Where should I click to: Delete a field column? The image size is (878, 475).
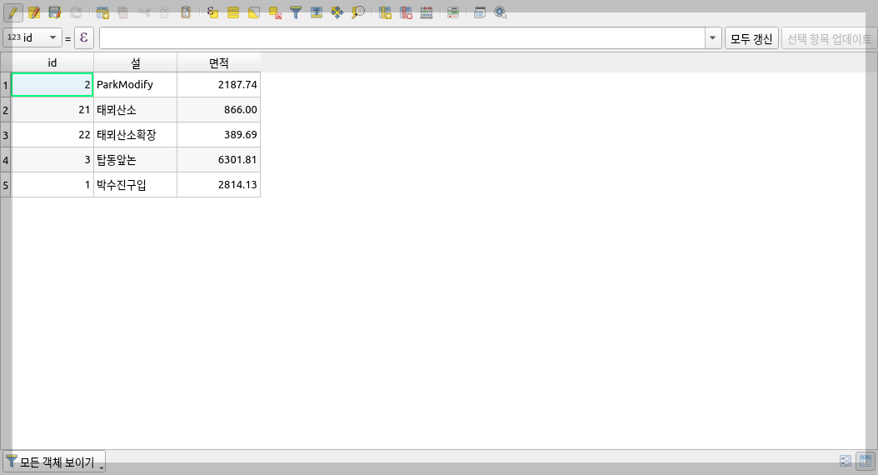[406, 12]
